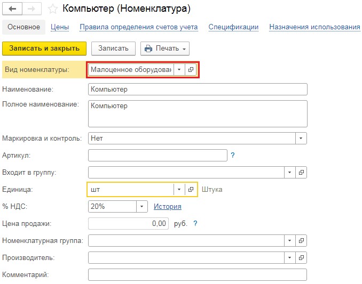Click Записать и закрыть button
Screen dimensions: 362x284
[44, 48]
